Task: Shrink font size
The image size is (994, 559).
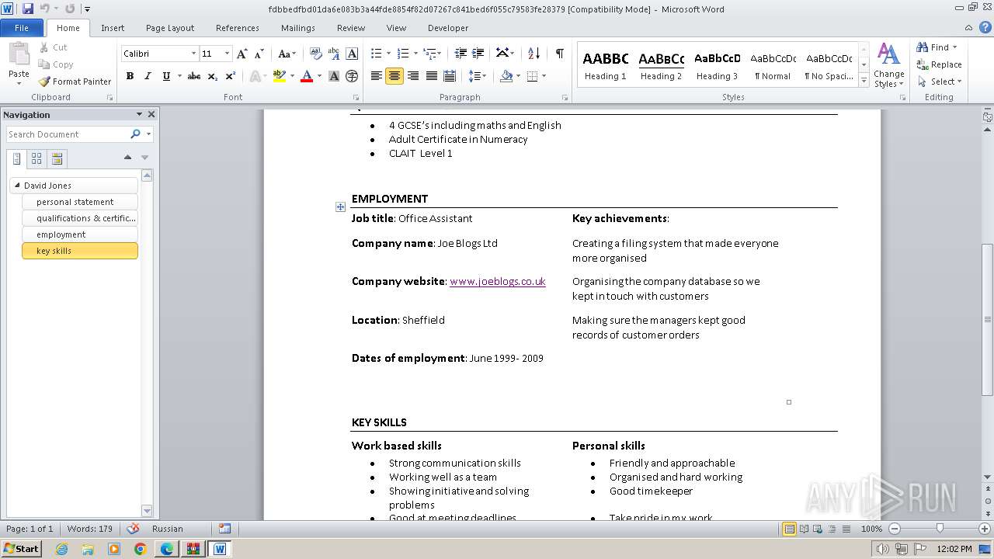Action: pyautogui.click(x=259, y=54)
